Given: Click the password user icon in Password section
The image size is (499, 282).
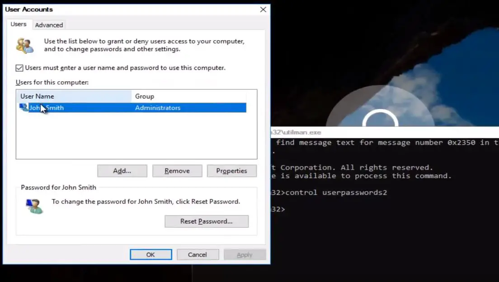Looking at the screenshot, I should 34,206.
